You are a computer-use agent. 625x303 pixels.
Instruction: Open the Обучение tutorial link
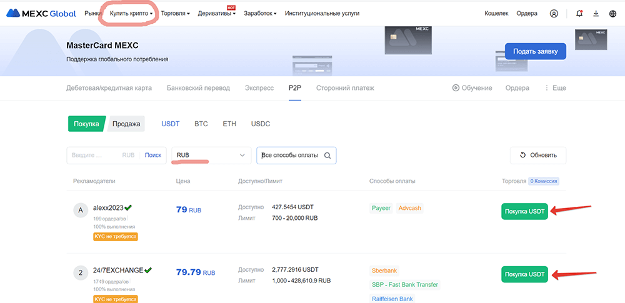(x=472, y=88)
